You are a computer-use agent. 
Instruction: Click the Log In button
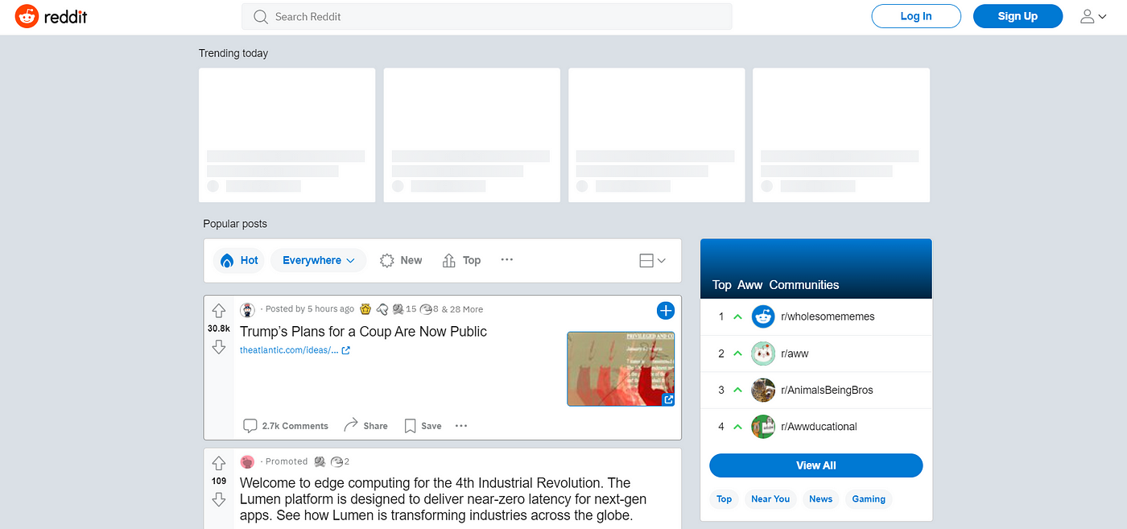pos(916,16)
